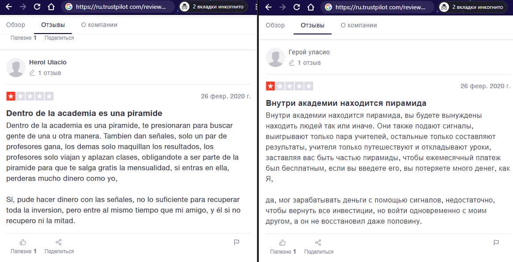The width and height of the screenshot is (513, 262).
Task: Click the avatar thumbnail beside Герой уласио
Action: [x=275, y=57]
